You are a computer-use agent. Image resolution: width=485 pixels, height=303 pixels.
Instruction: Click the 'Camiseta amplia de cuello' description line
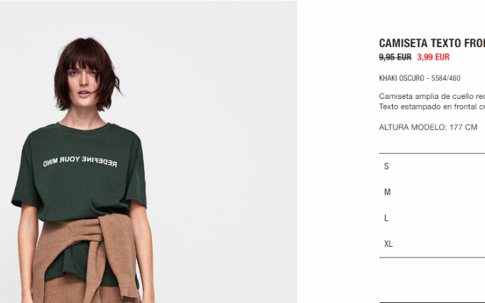432,96
